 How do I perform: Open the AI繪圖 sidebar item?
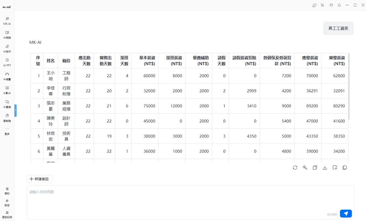pos(7,76)
